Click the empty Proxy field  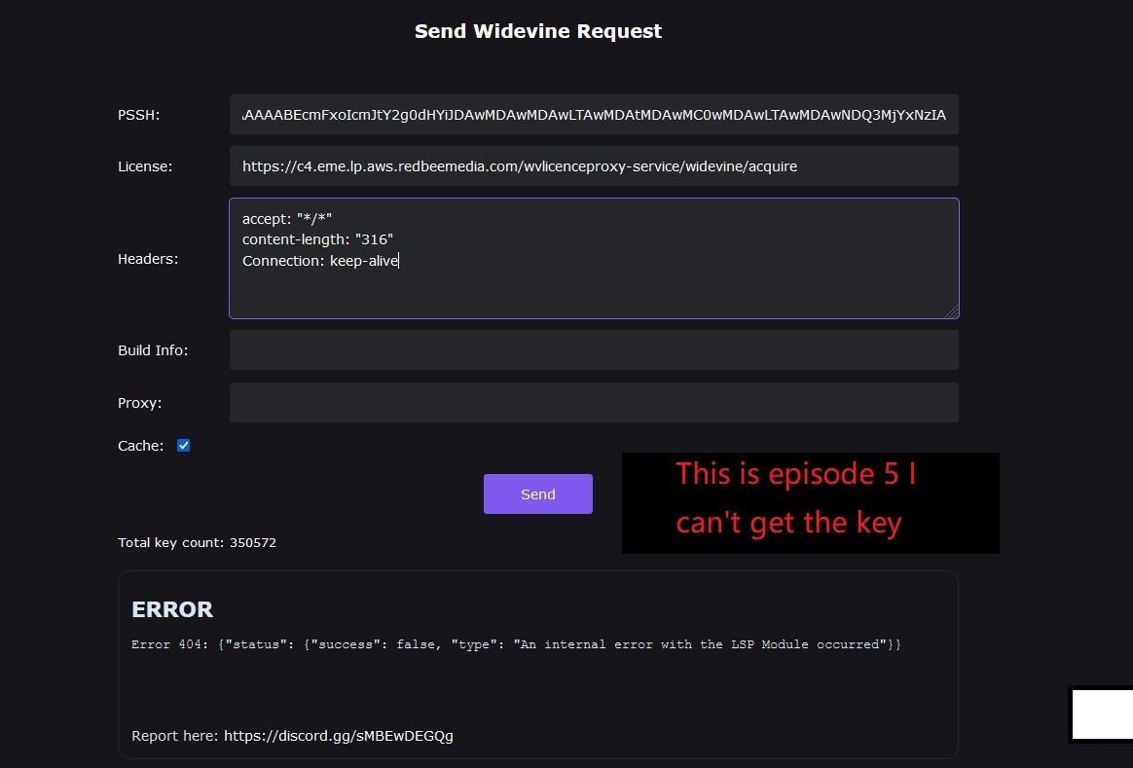tap(594, 402)
